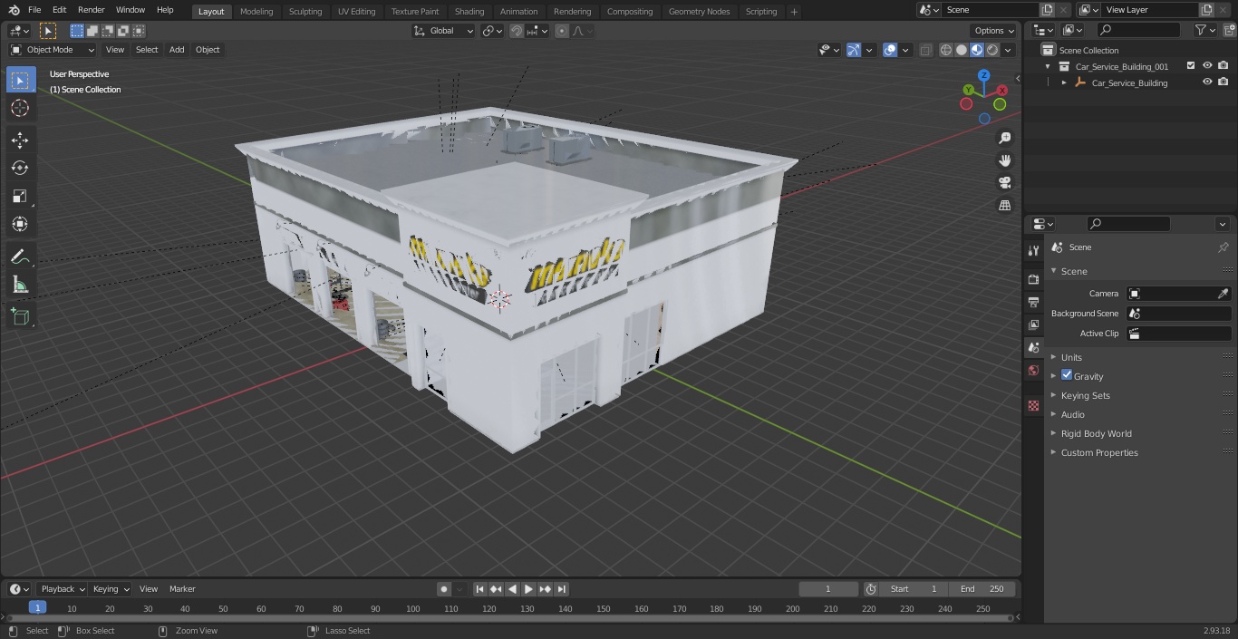1238x639 pixels.
Task: Open the Render properties tab
Action: tap(1033, 279)
